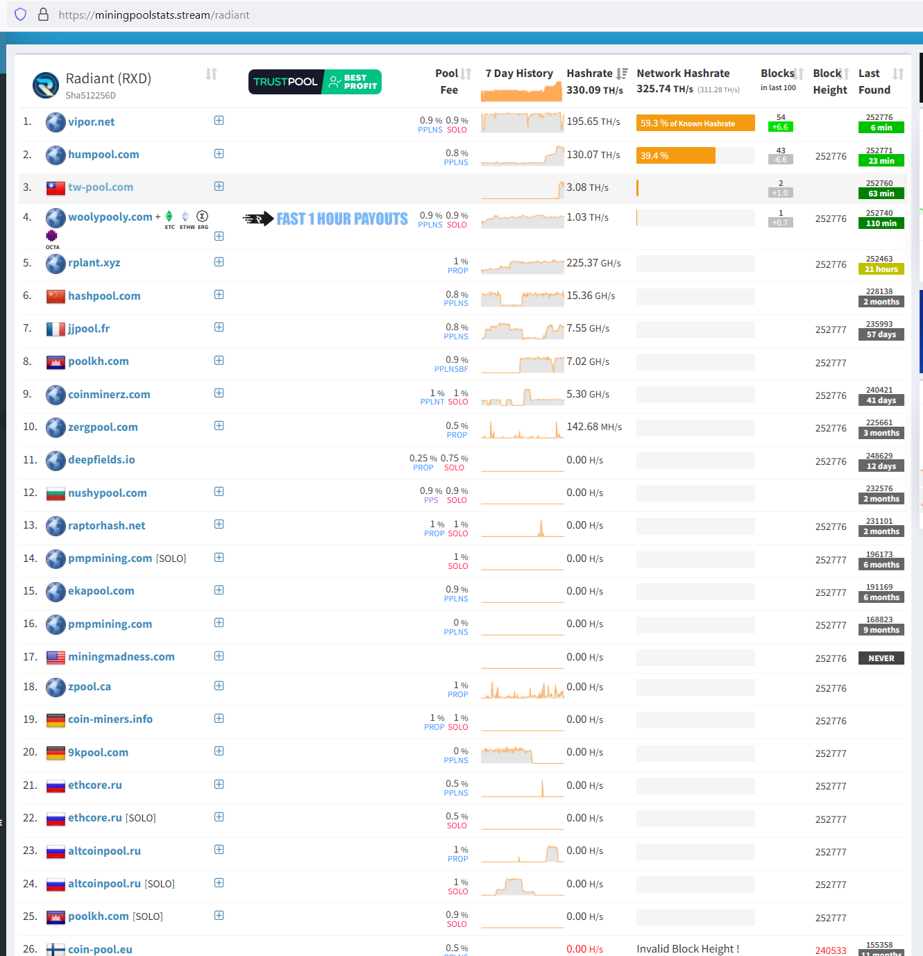The image size is (923, 956).
Task: Expand details for raptorhash.net row
Action: [x=219, y=524]
